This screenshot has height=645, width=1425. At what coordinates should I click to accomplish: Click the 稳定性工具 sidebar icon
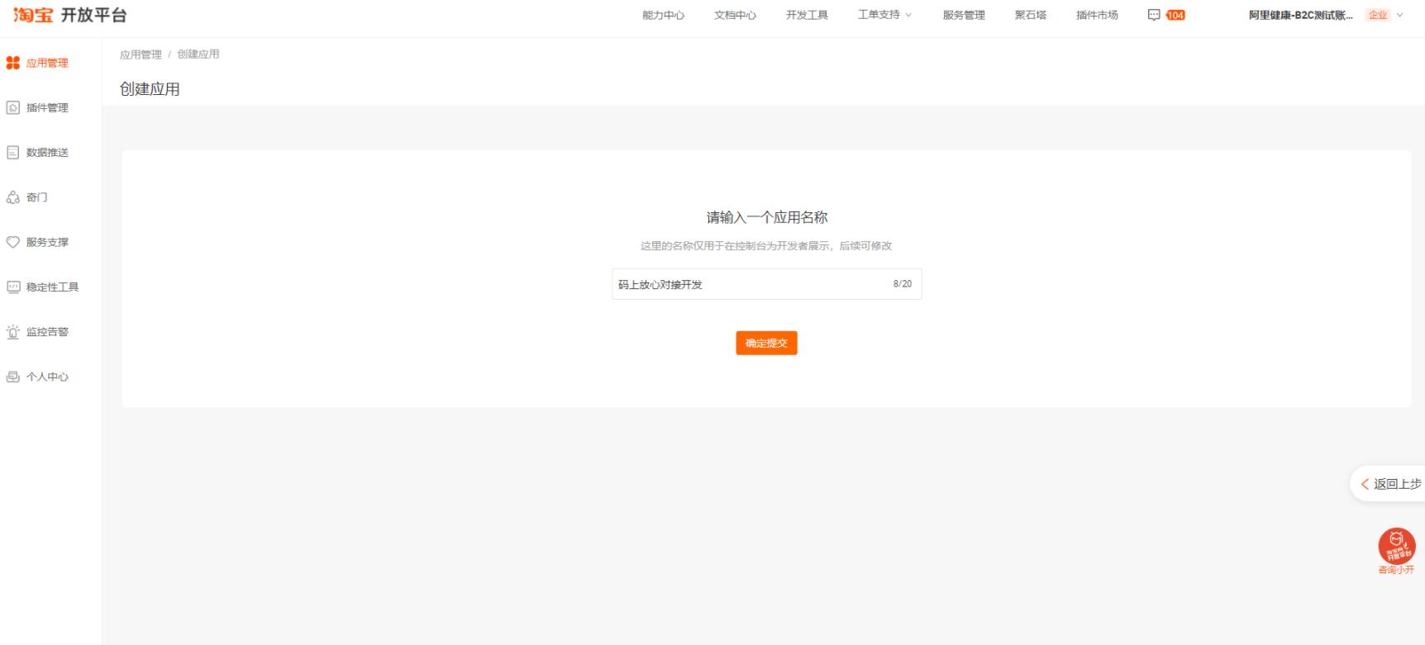click(13, 287)
